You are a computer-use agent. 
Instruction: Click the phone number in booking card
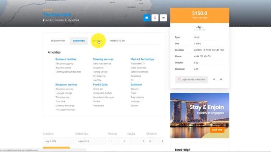202,56
